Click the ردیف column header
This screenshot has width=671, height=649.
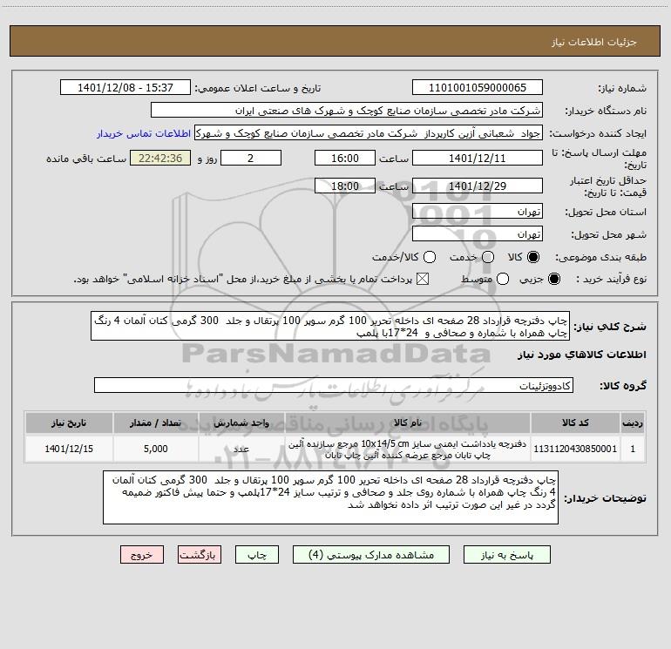coord(633,423)
